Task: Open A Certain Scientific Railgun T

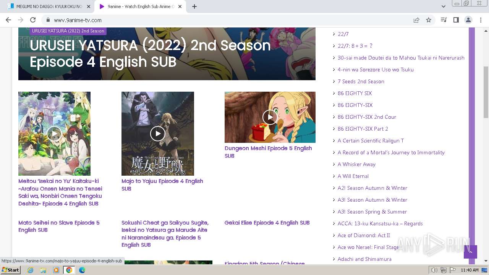Action: pos(371,141)
